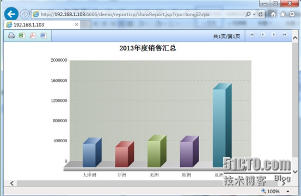Click the vertical scrollbar up arrow
301x196 pixels.
(295, 38)
